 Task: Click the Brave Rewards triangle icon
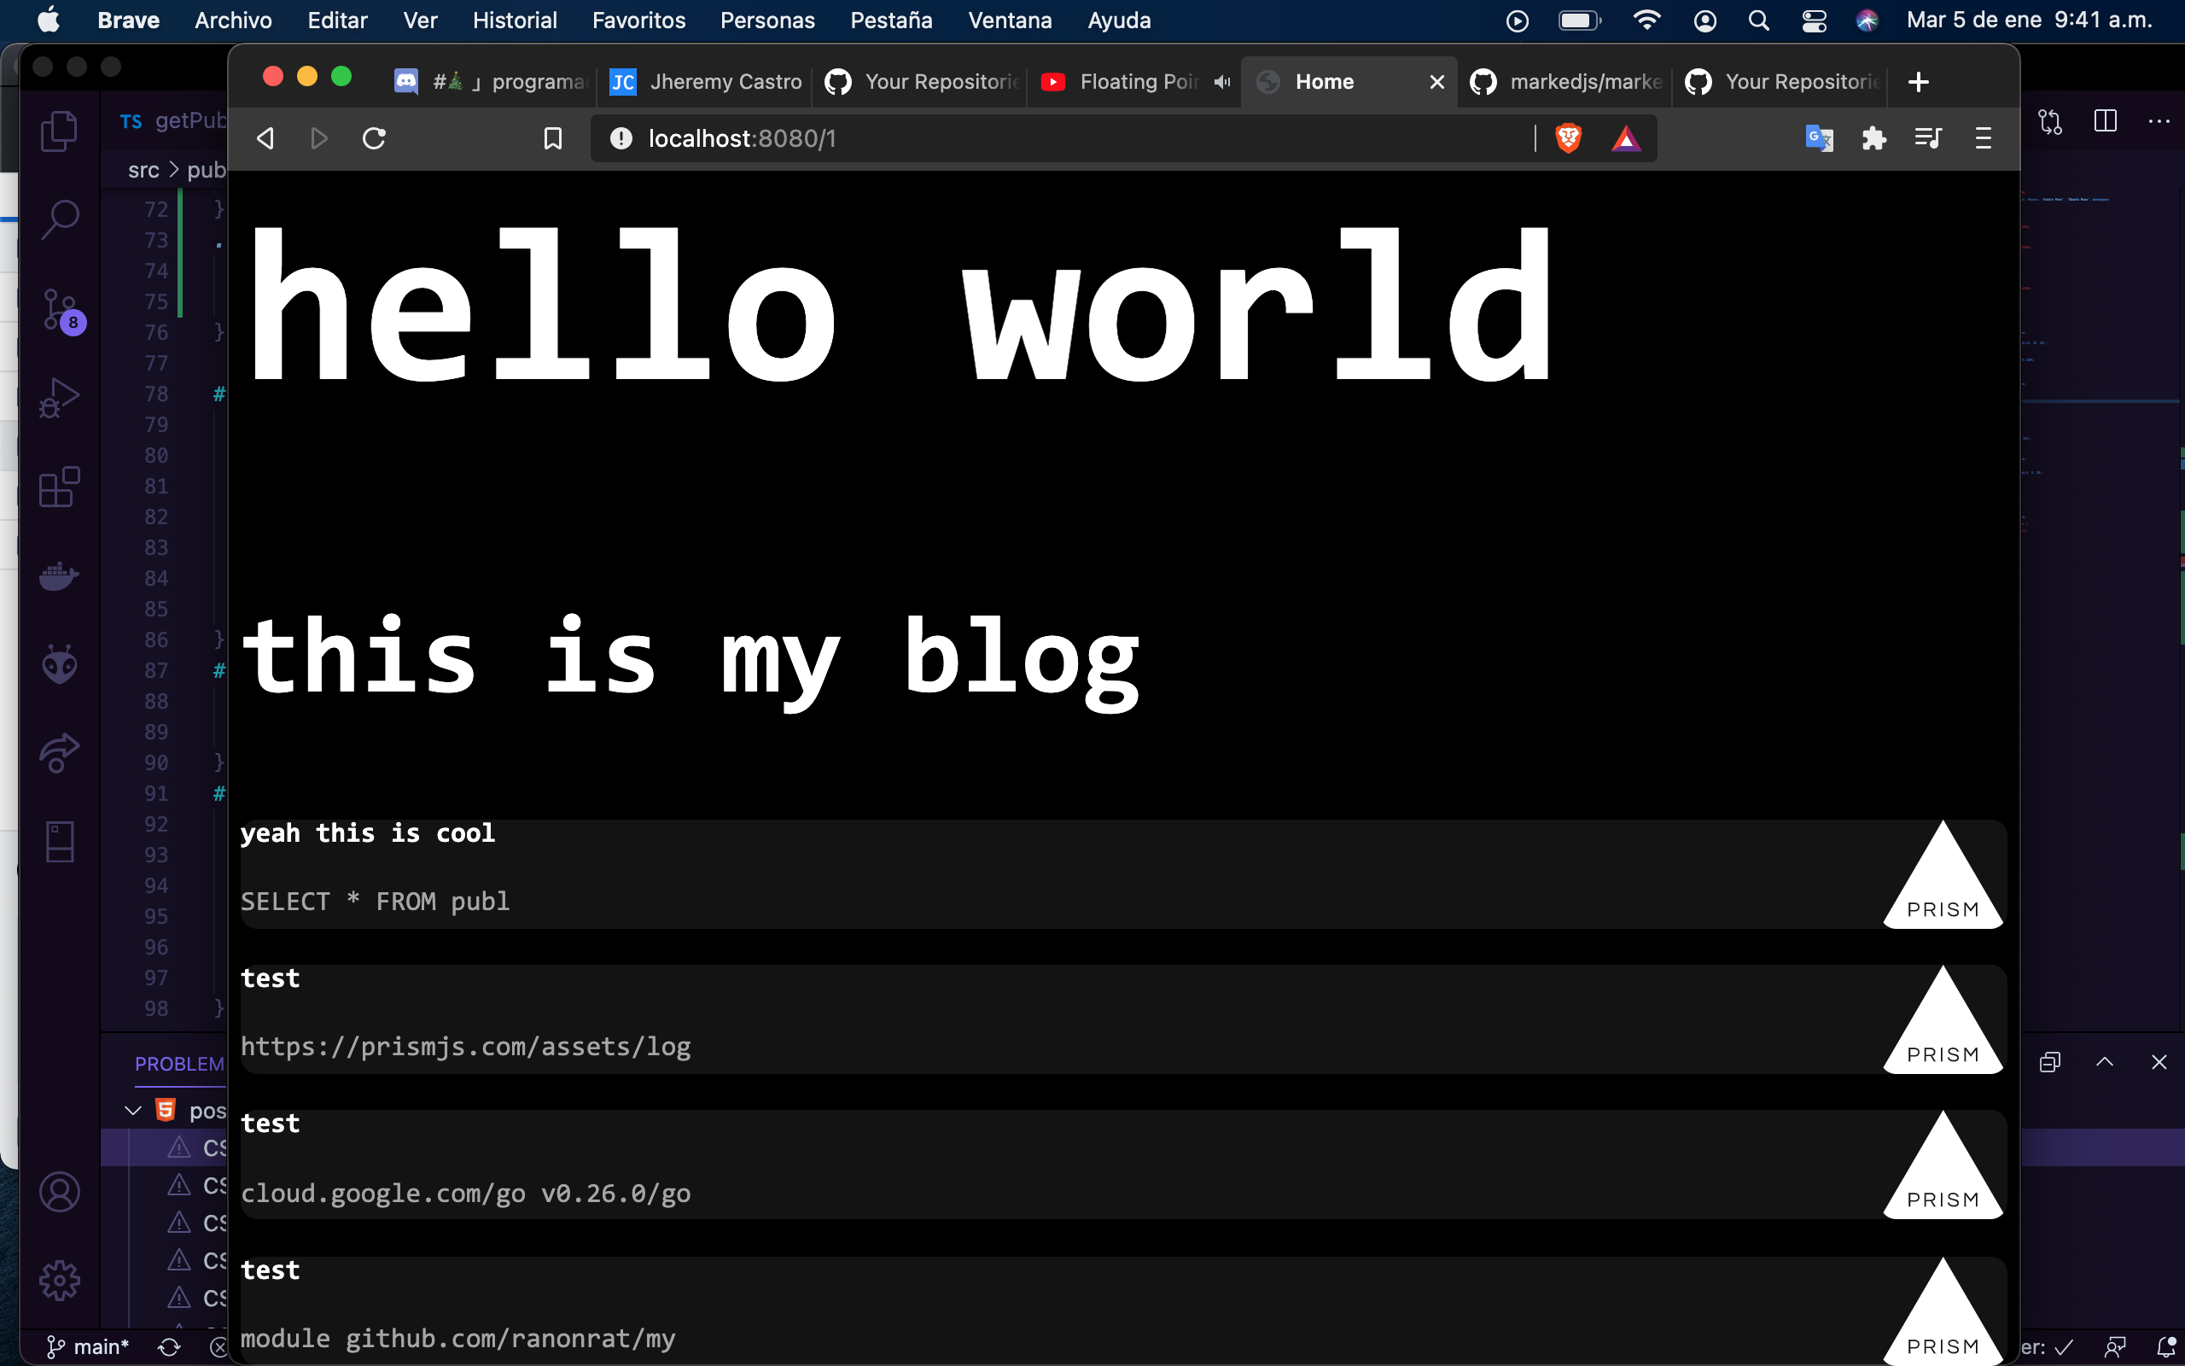[1626, 138]
